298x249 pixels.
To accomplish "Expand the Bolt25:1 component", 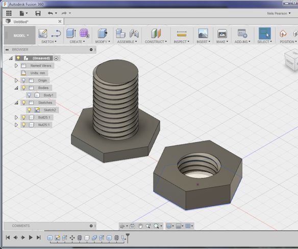I will [x=16, y=118].
